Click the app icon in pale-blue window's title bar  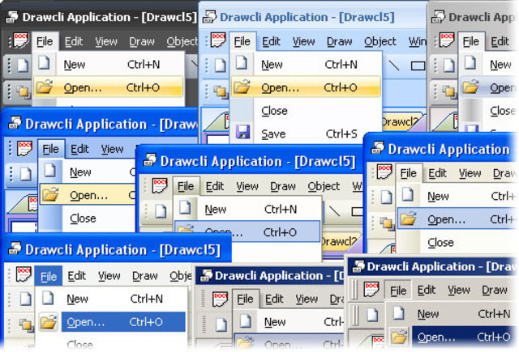[x=209, y=17]
